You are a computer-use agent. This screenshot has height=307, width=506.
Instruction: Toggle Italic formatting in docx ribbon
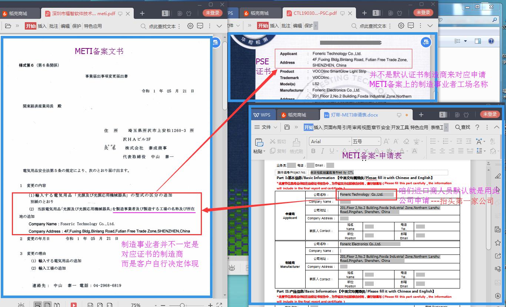click(322, 151)
